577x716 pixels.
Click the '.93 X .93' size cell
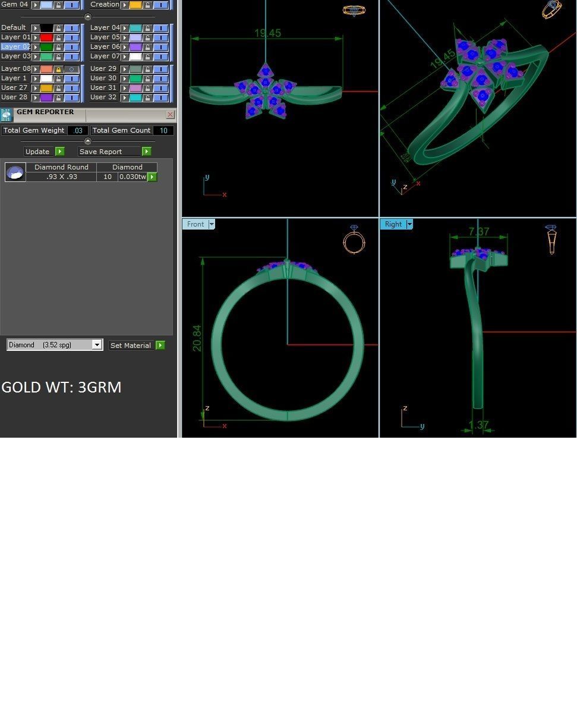[x=61, y=177]
